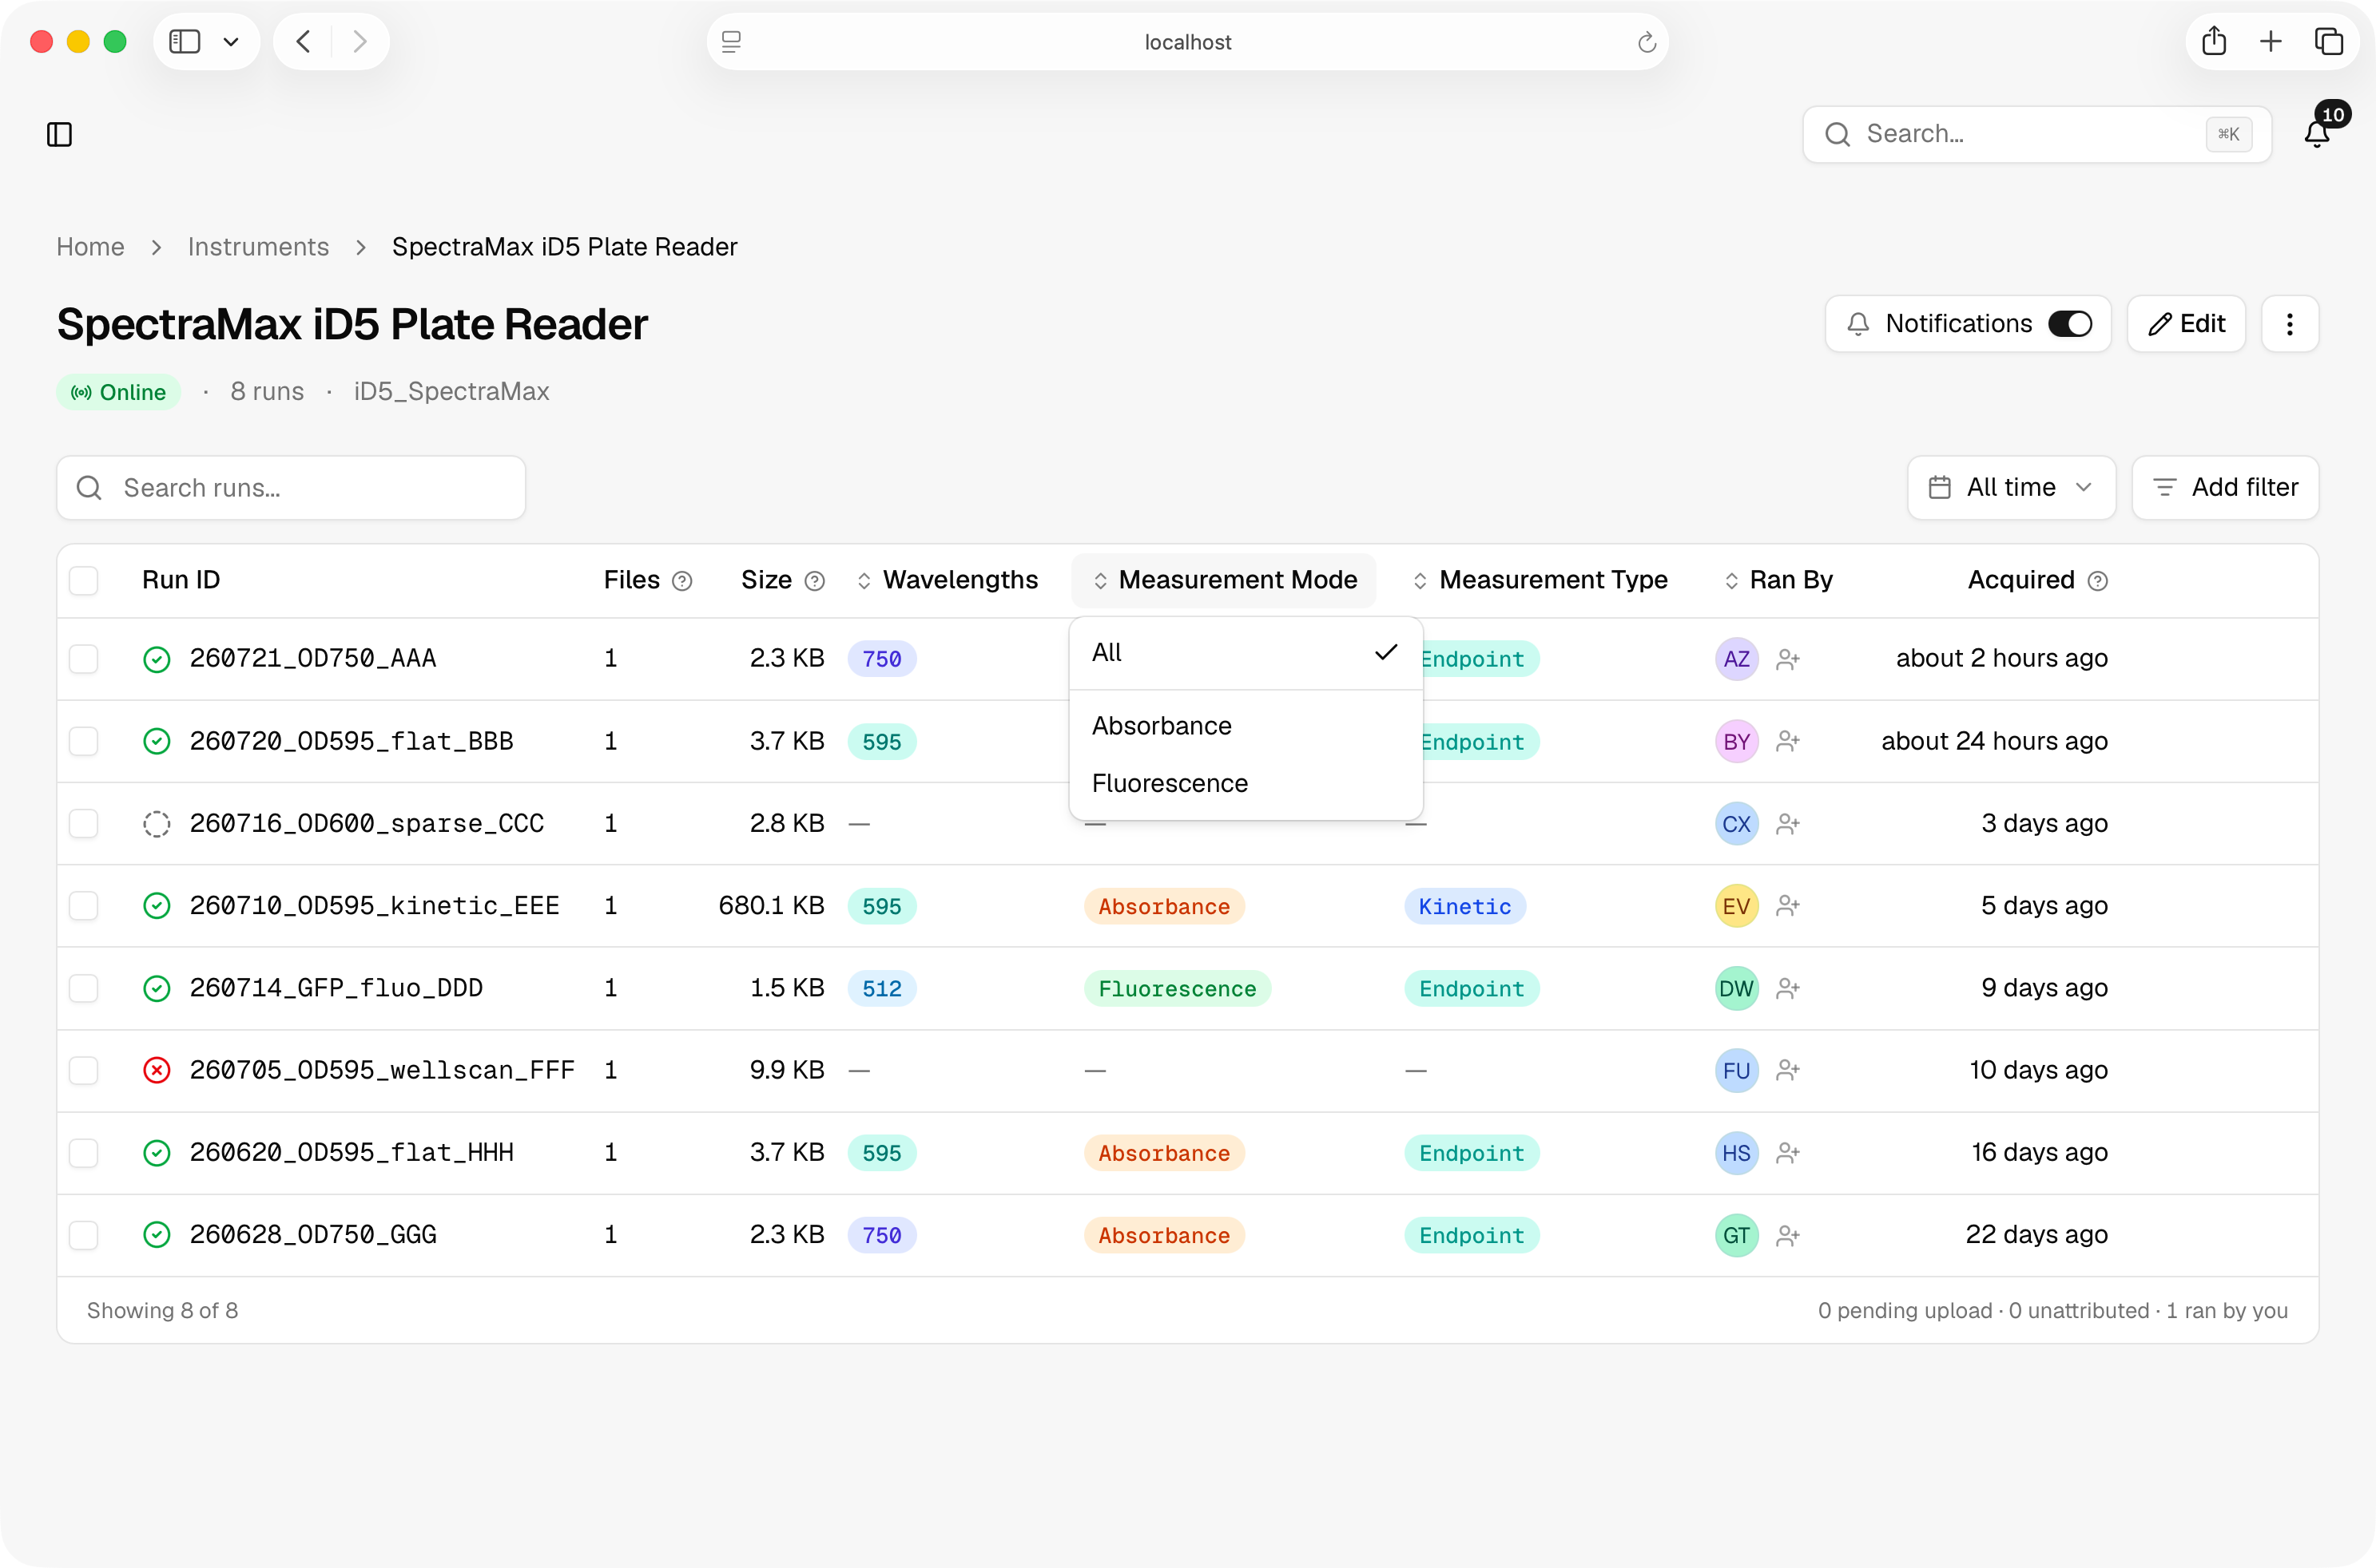Click the Search runs input field
Viewport: 2376px width, 1568px height.
point(291,488)
